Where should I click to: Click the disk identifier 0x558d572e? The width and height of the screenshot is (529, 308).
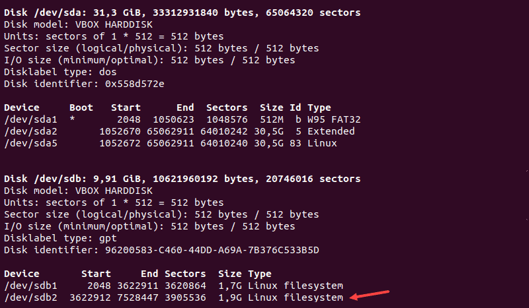point(135,84)
